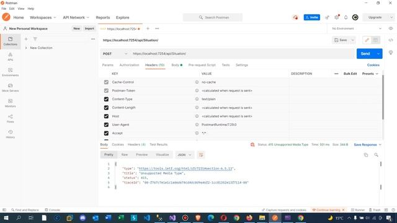
Task: Open the Presets dropdown
Action: tap(370, 74)
